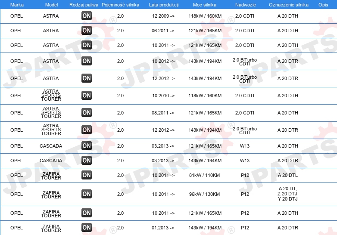Click A 20 DTH in the Cascada 121kW row
Screen dimensions: 337x235
(288, 146)
